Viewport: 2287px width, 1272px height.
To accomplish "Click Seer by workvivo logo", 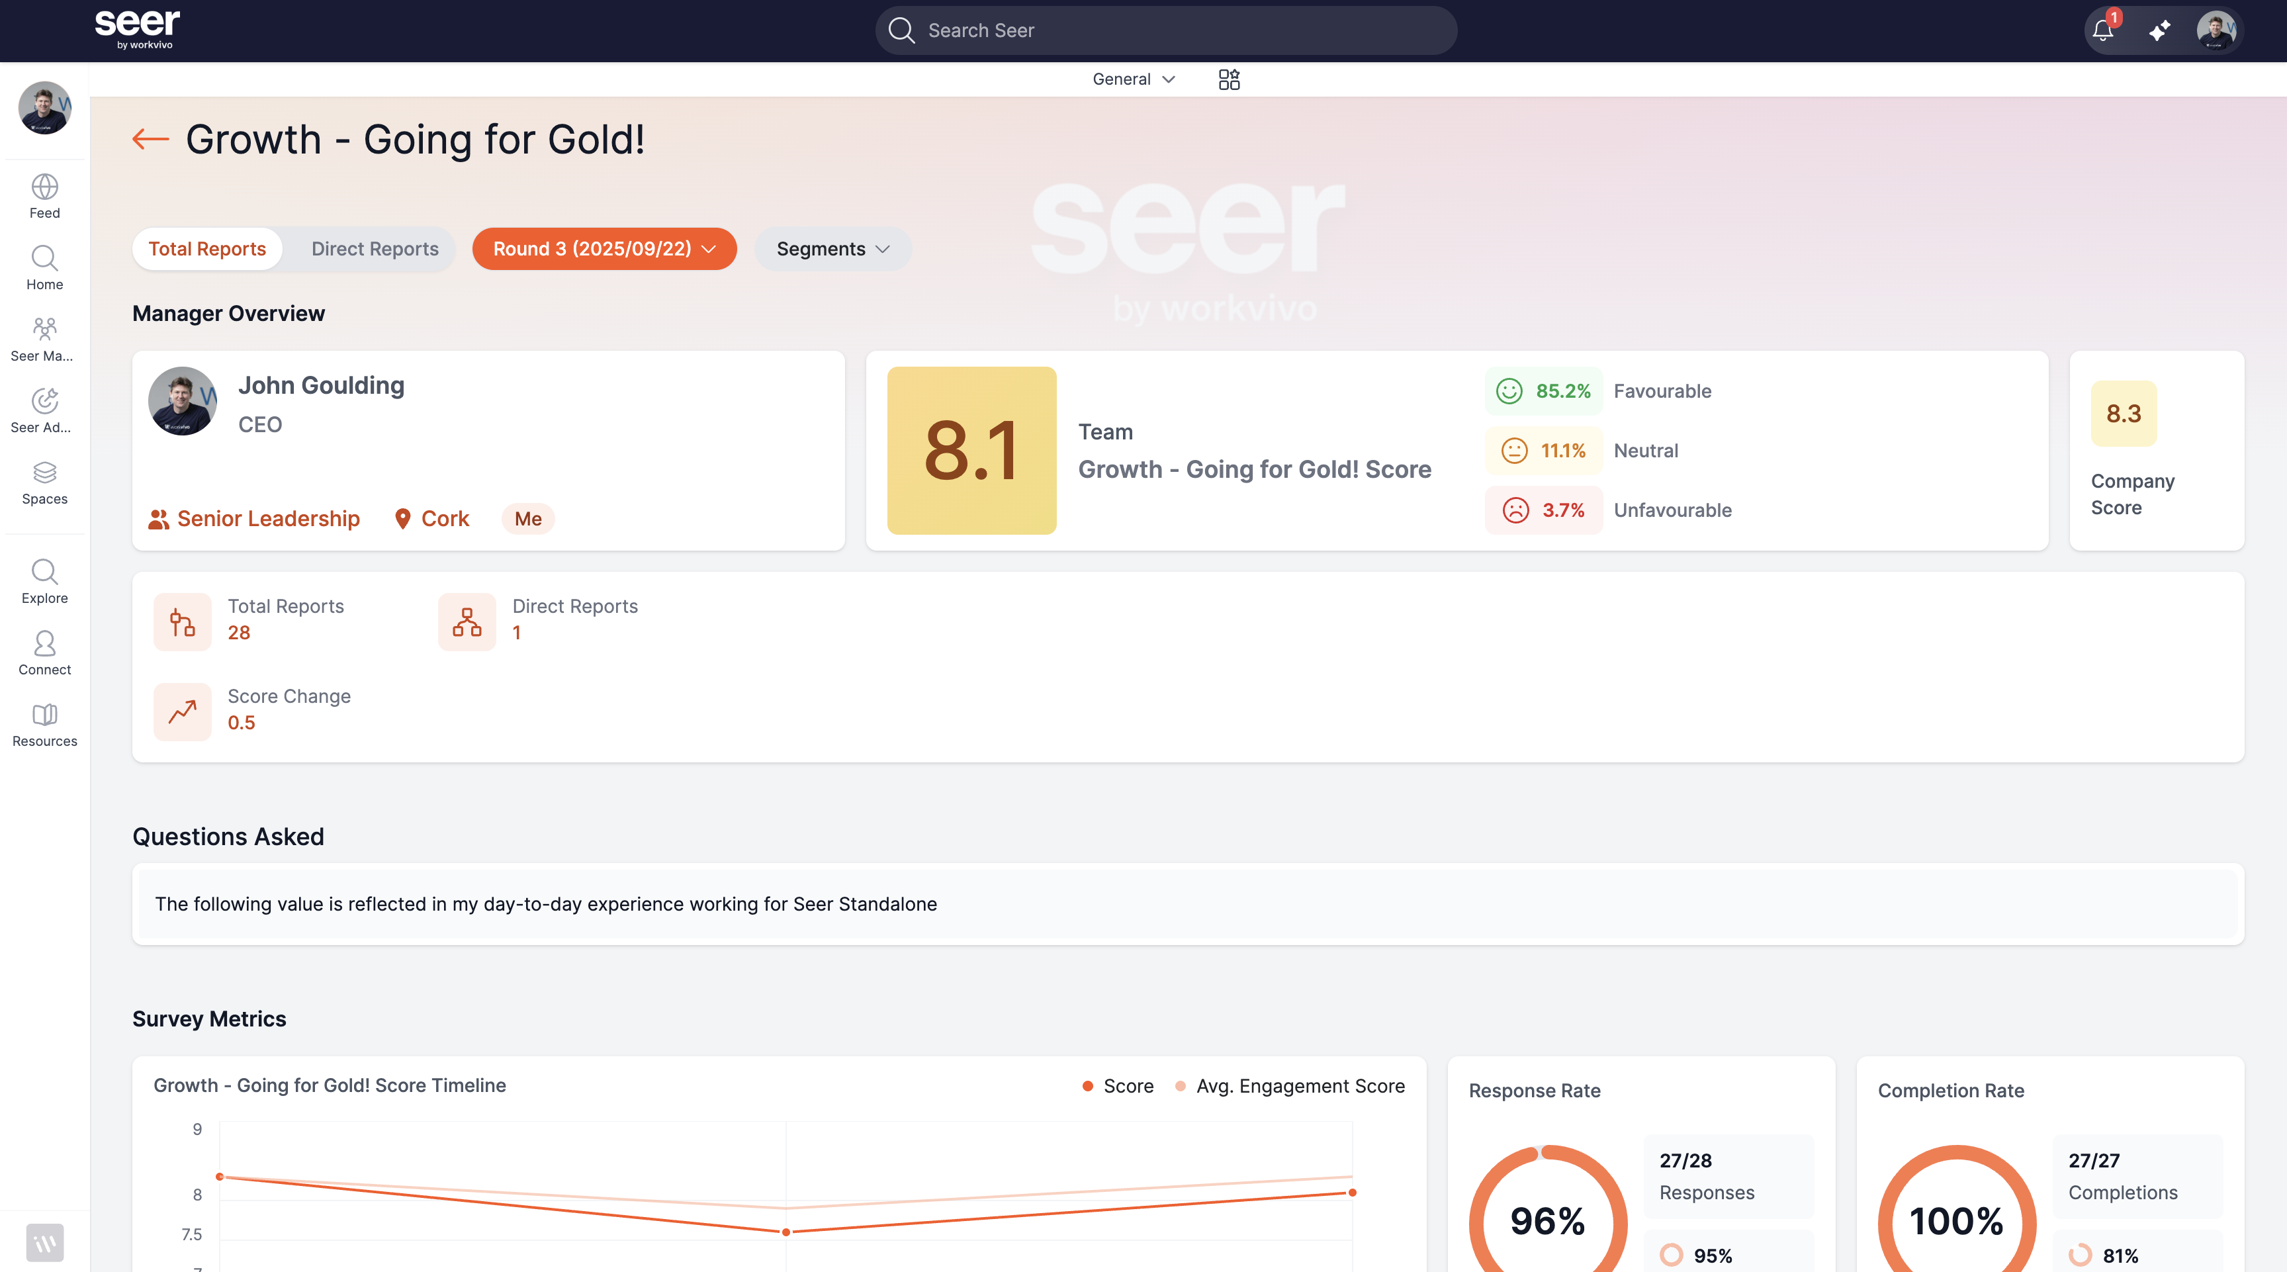I will pyautogui.click(x=138, y=29).
